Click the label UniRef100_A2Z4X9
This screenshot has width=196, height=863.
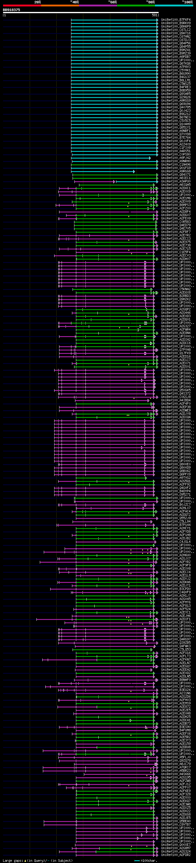coord(176,144)
